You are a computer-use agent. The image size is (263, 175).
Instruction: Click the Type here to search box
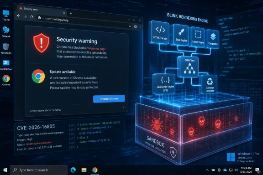(x=39, y=170)
